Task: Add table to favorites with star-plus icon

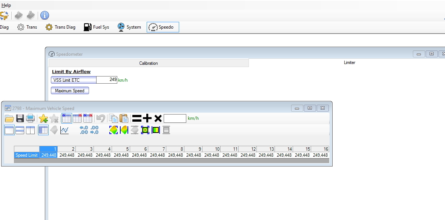Action: (43, 118)
